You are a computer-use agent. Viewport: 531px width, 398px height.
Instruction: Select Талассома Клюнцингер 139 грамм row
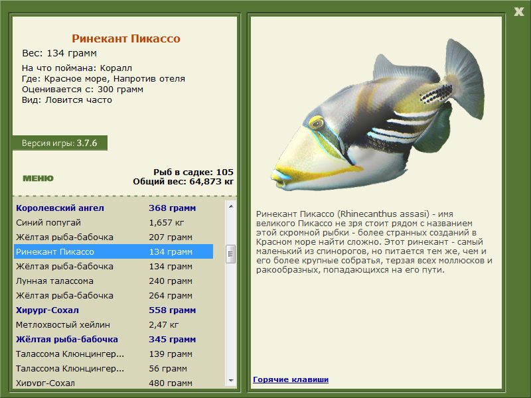pyautogui.click(x=114, y=354)
